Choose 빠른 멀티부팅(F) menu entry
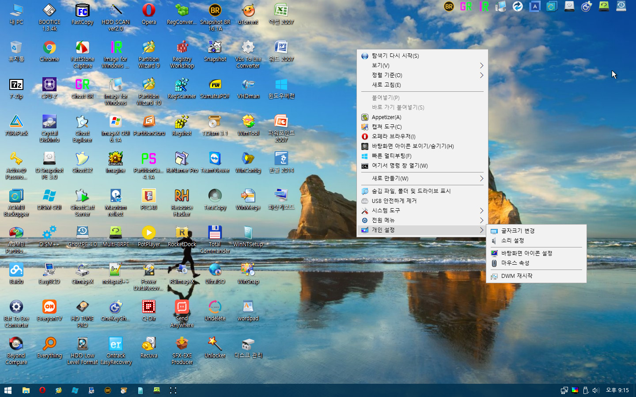Screen dimensions: 636x397 click(422, 156)
